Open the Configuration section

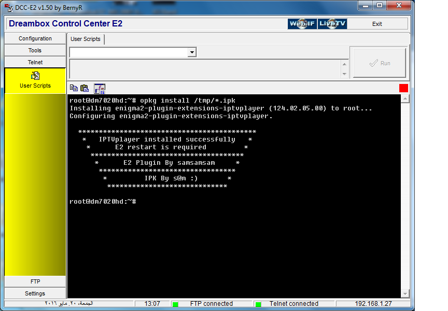pos(35,38)
